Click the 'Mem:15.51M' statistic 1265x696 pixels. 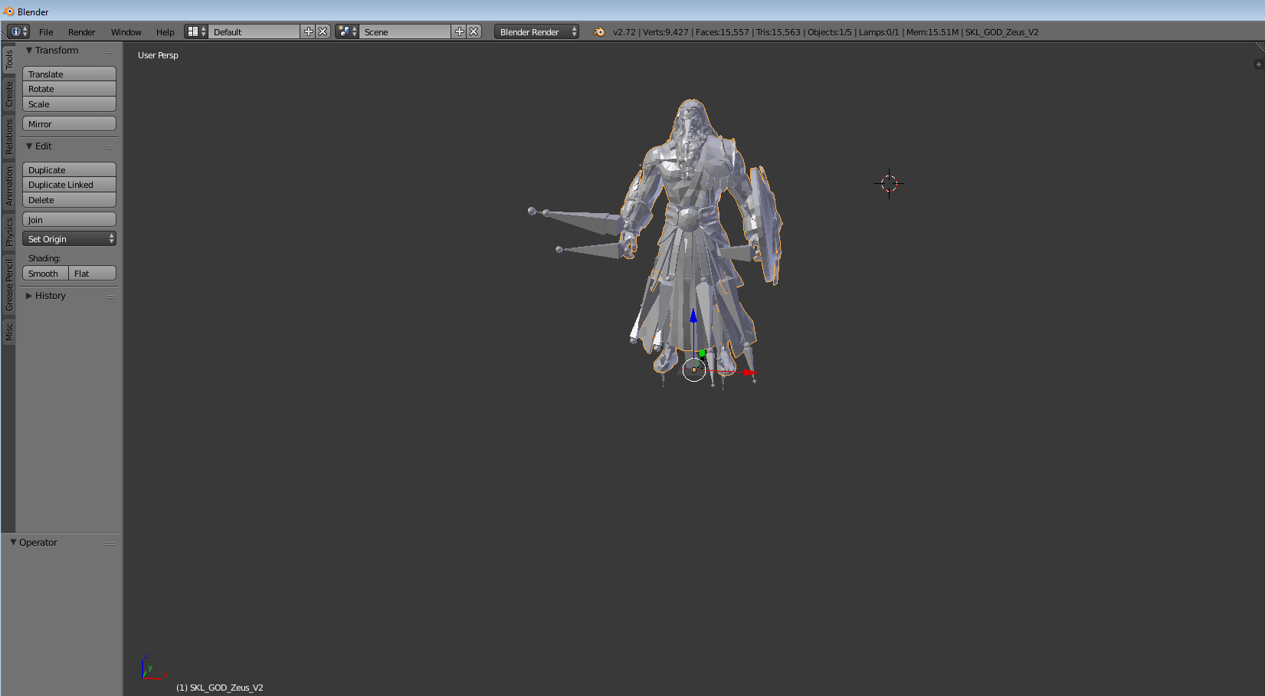tap(932, 32)
